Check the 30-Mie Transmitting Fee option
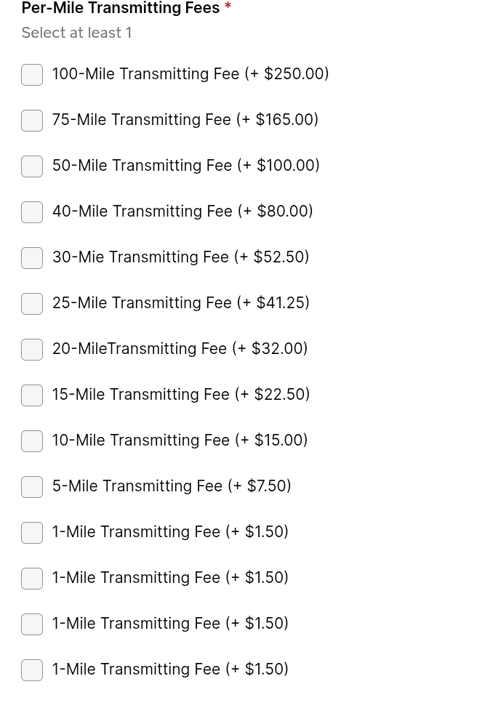 pyautogui.click(x=32, y=258)
